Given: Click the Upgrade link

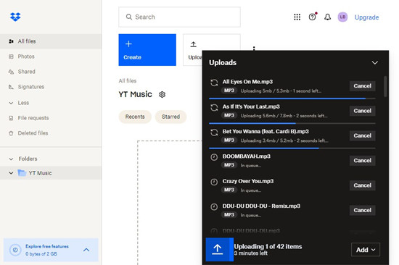Looking at the screenshot, I should (x=366, y=17).
